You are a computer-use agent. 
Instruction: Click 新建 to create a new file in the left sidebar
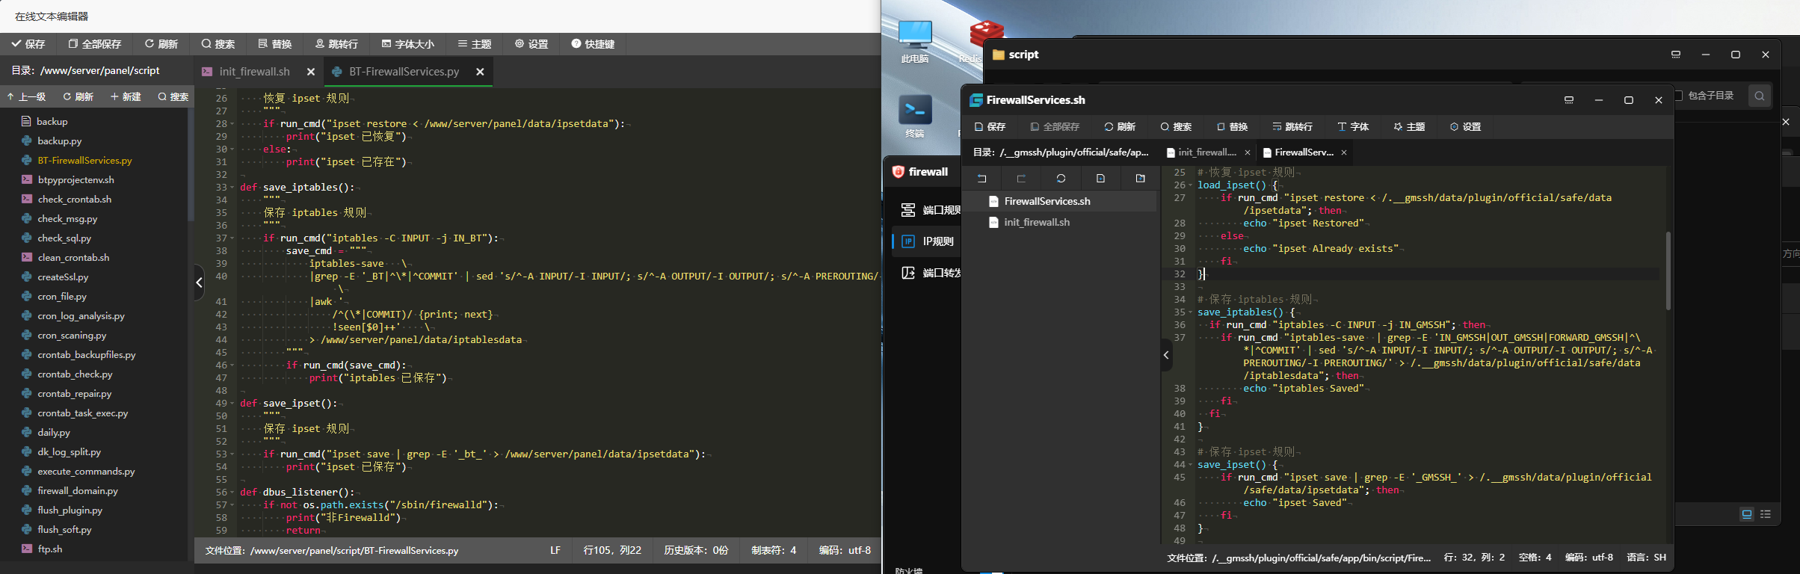126,97
